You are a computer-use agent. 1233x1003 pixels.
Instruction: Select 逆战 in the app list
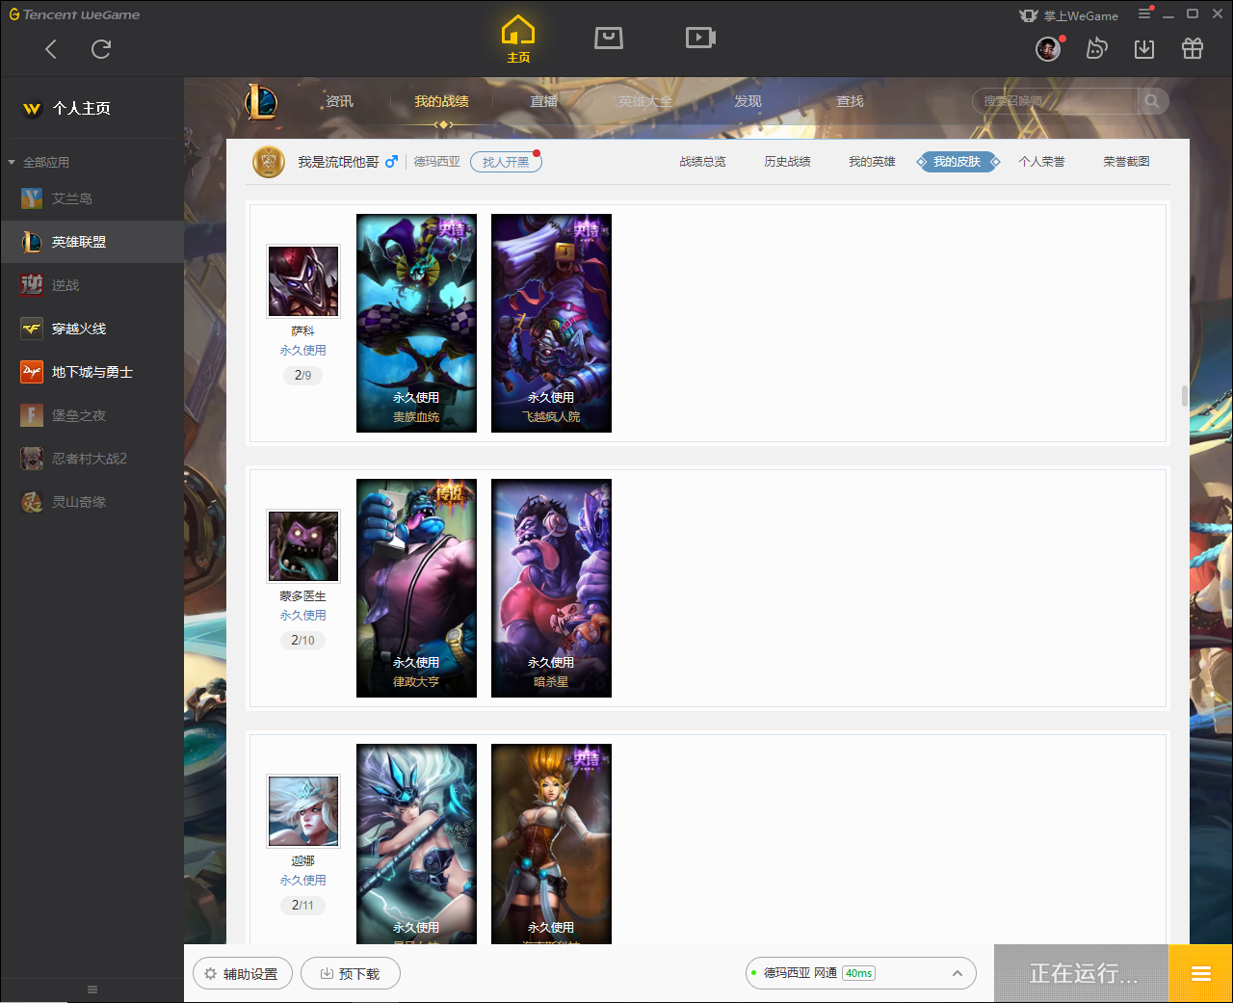tap(92, 285)
